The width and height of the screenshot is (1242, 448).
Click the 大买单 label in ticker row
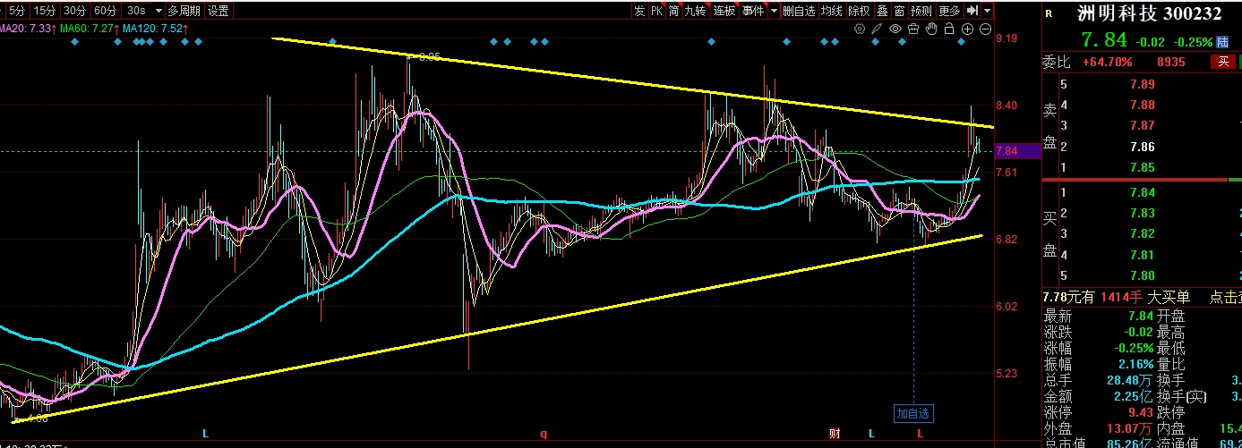tap(1170, 298)
